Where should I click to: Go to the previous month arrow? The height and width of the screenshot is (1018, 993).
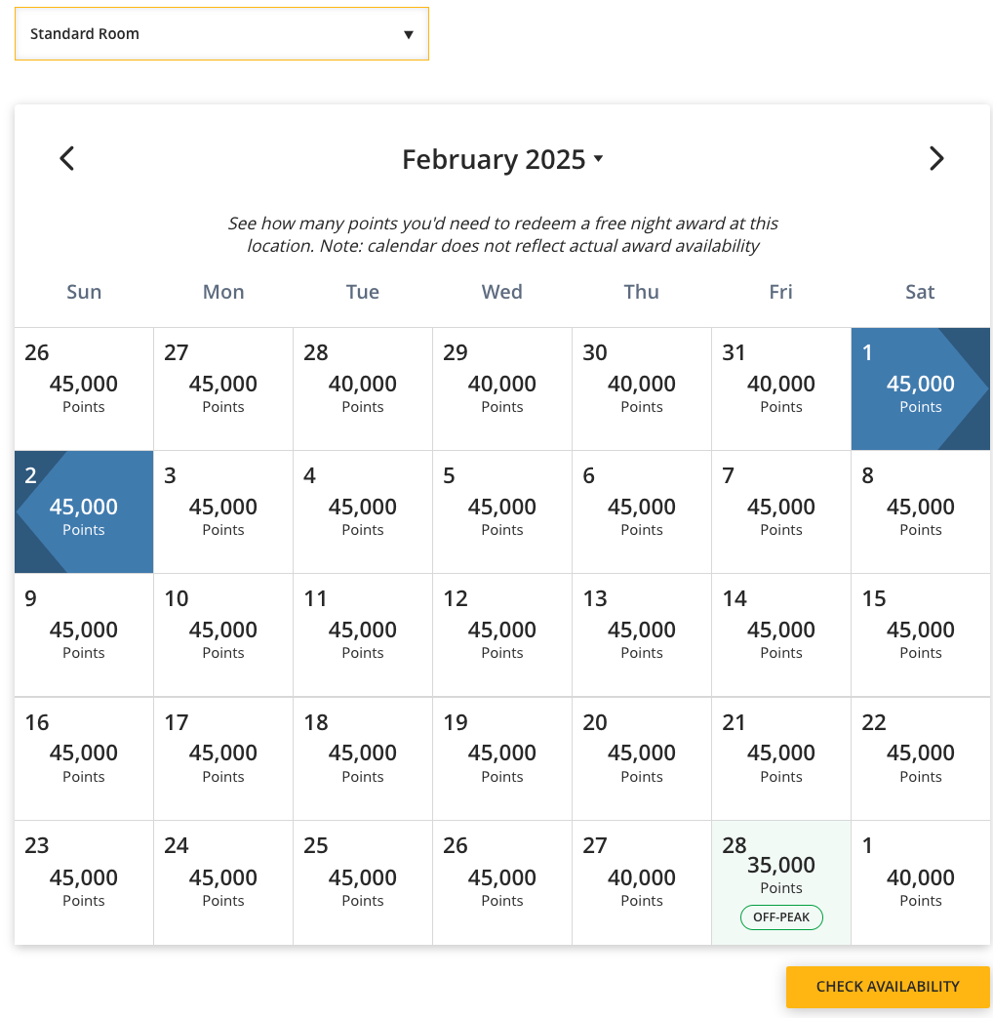[66, 158]
